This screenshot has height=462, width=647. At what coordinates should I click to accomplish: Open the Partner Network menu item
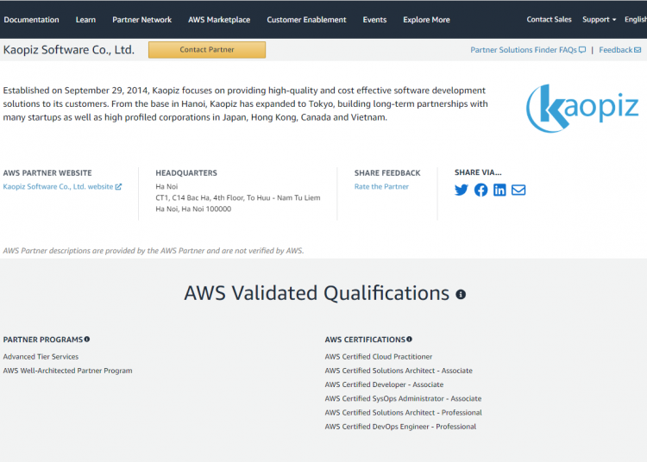coord(141,20)
